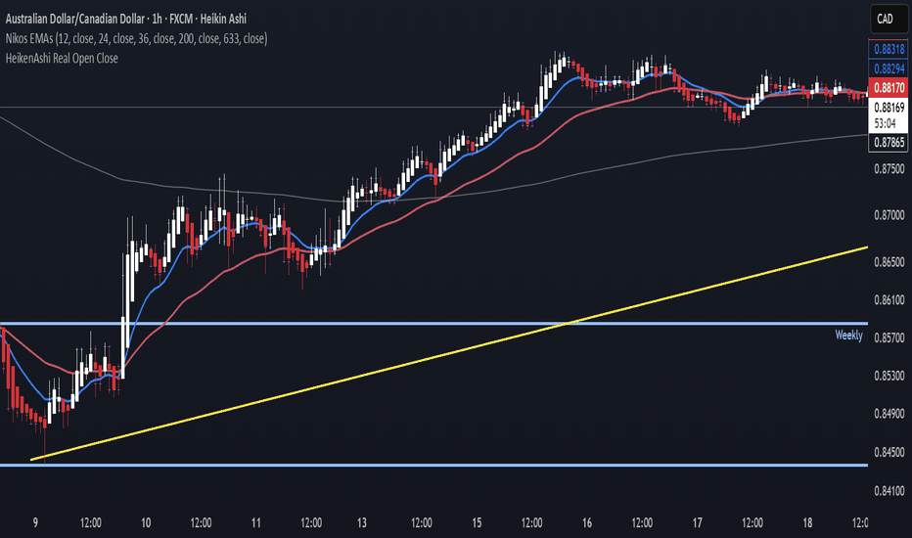Click date label 13 on time axis
This screenshot has width=912, height=538.
point(362,523)
